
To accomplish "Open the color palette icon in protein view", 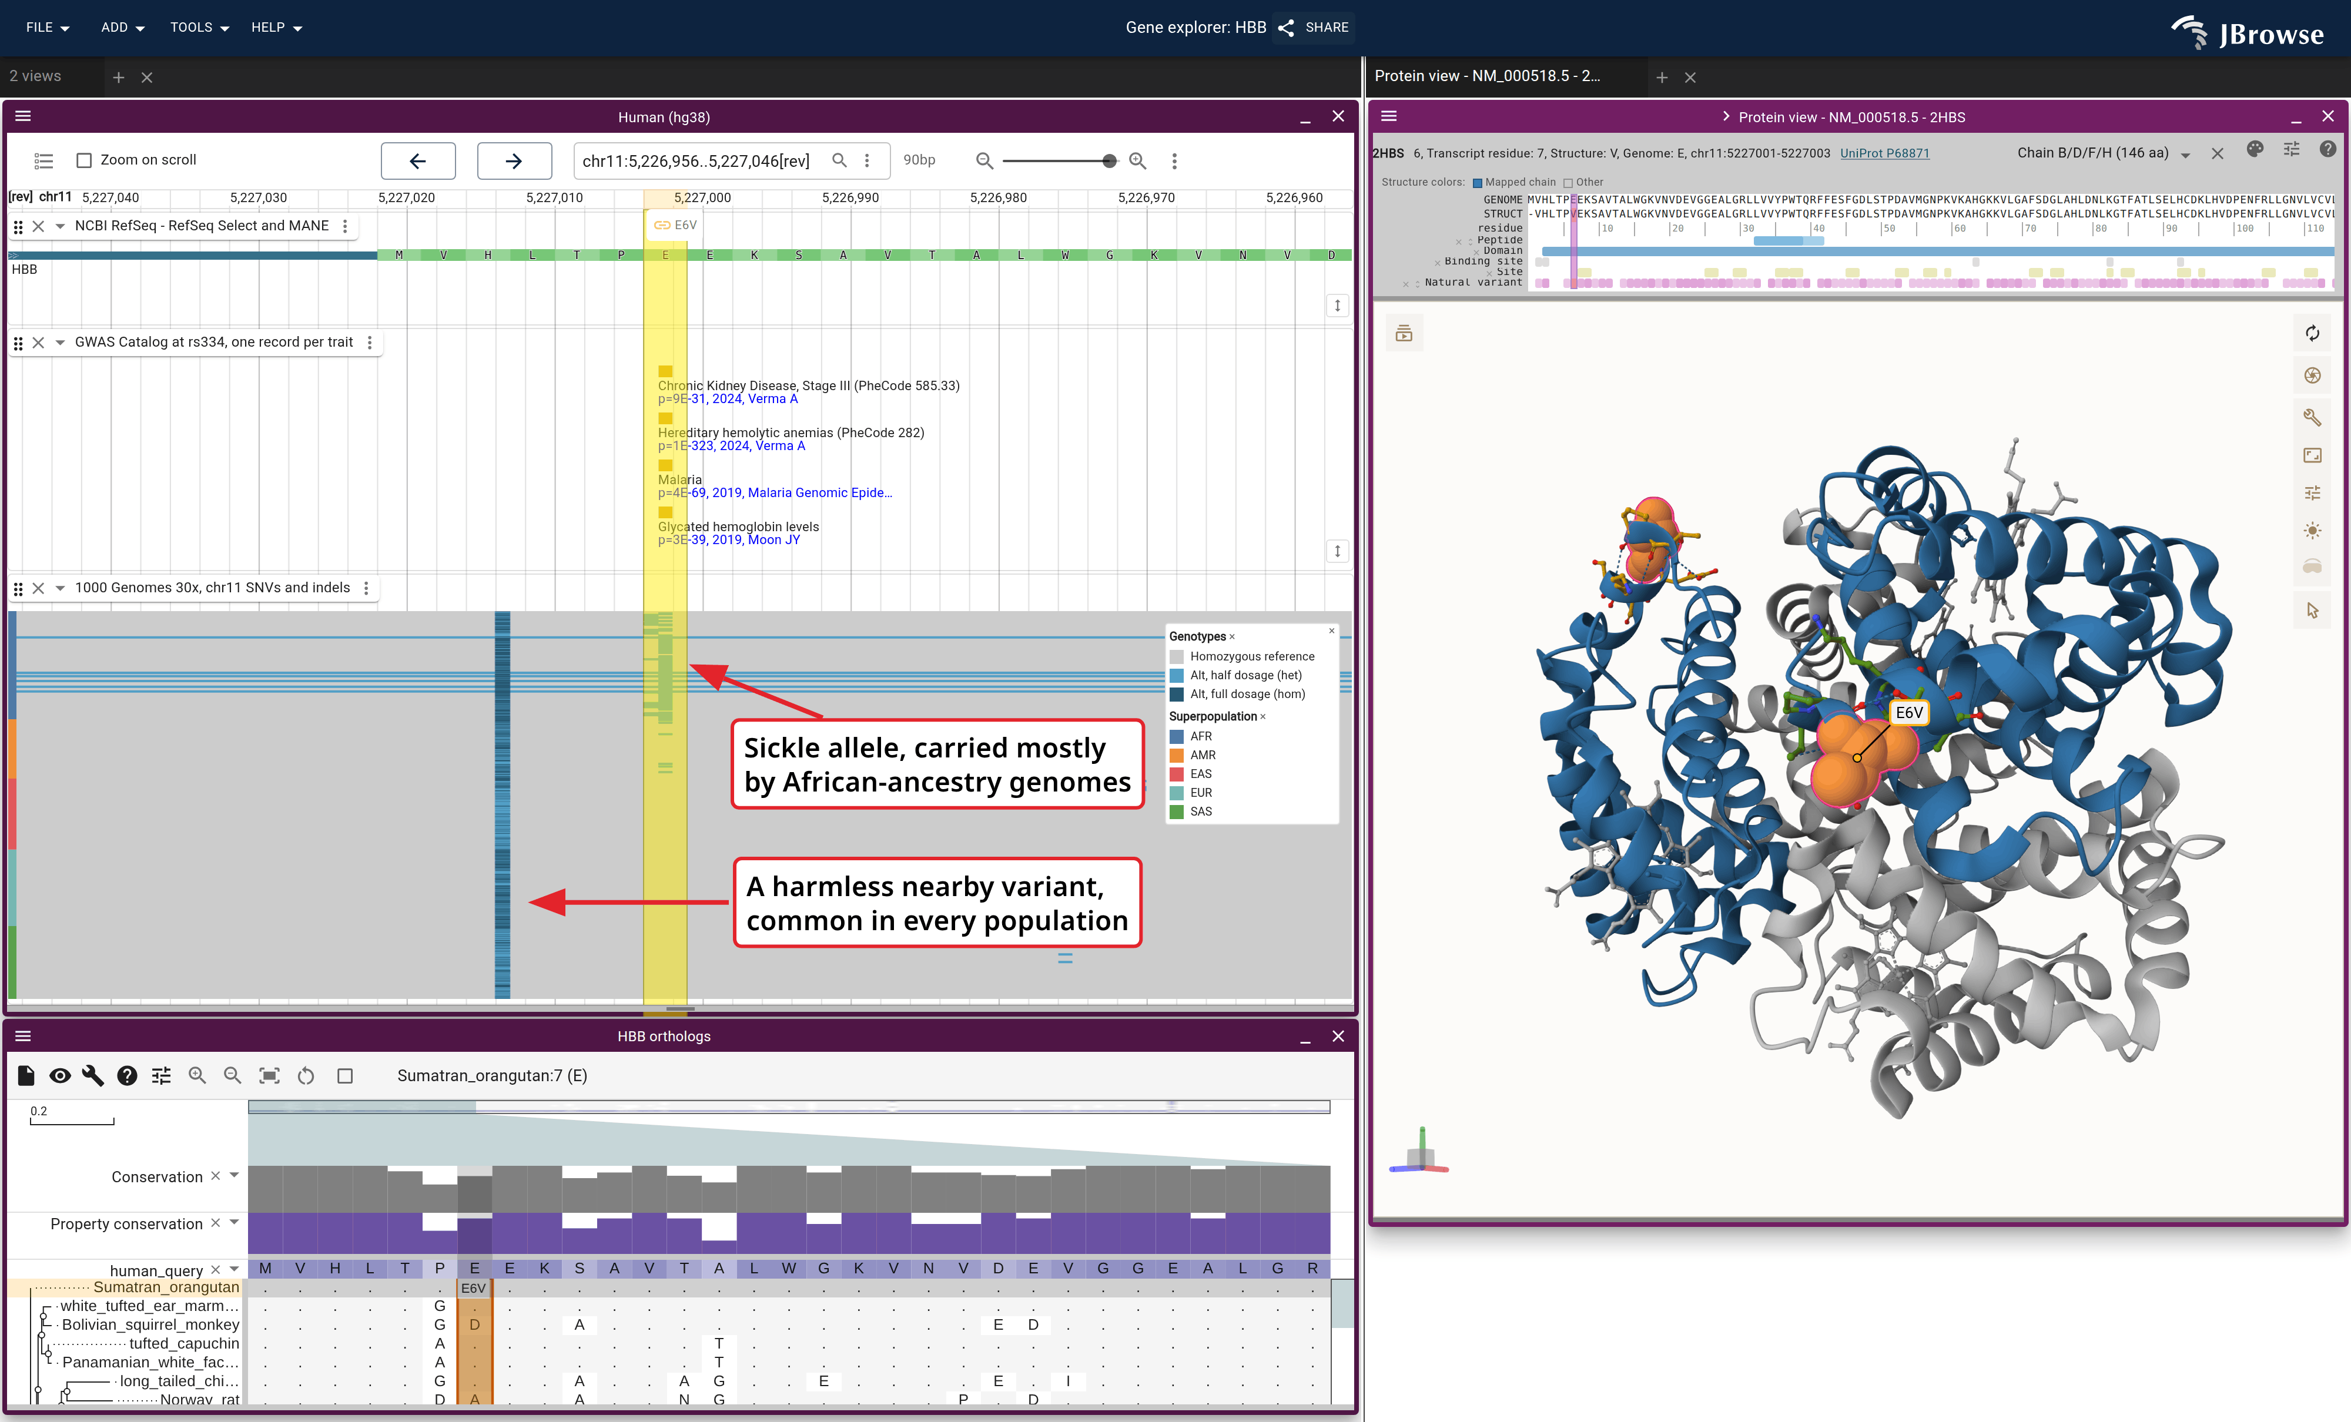I will (2255, 150).
